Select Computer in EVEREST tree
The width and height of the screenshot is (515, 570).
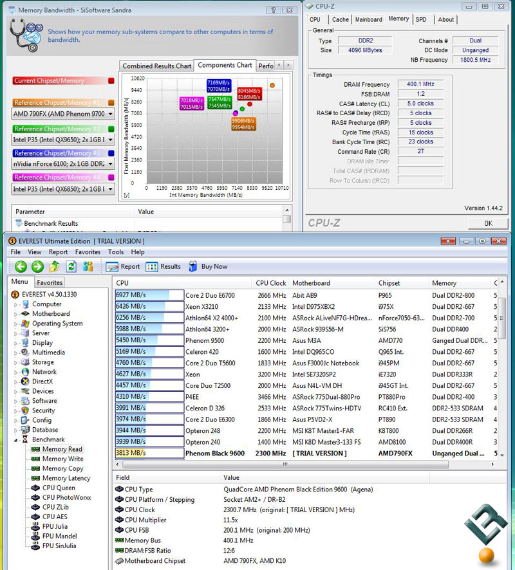(x=46, y=304)
